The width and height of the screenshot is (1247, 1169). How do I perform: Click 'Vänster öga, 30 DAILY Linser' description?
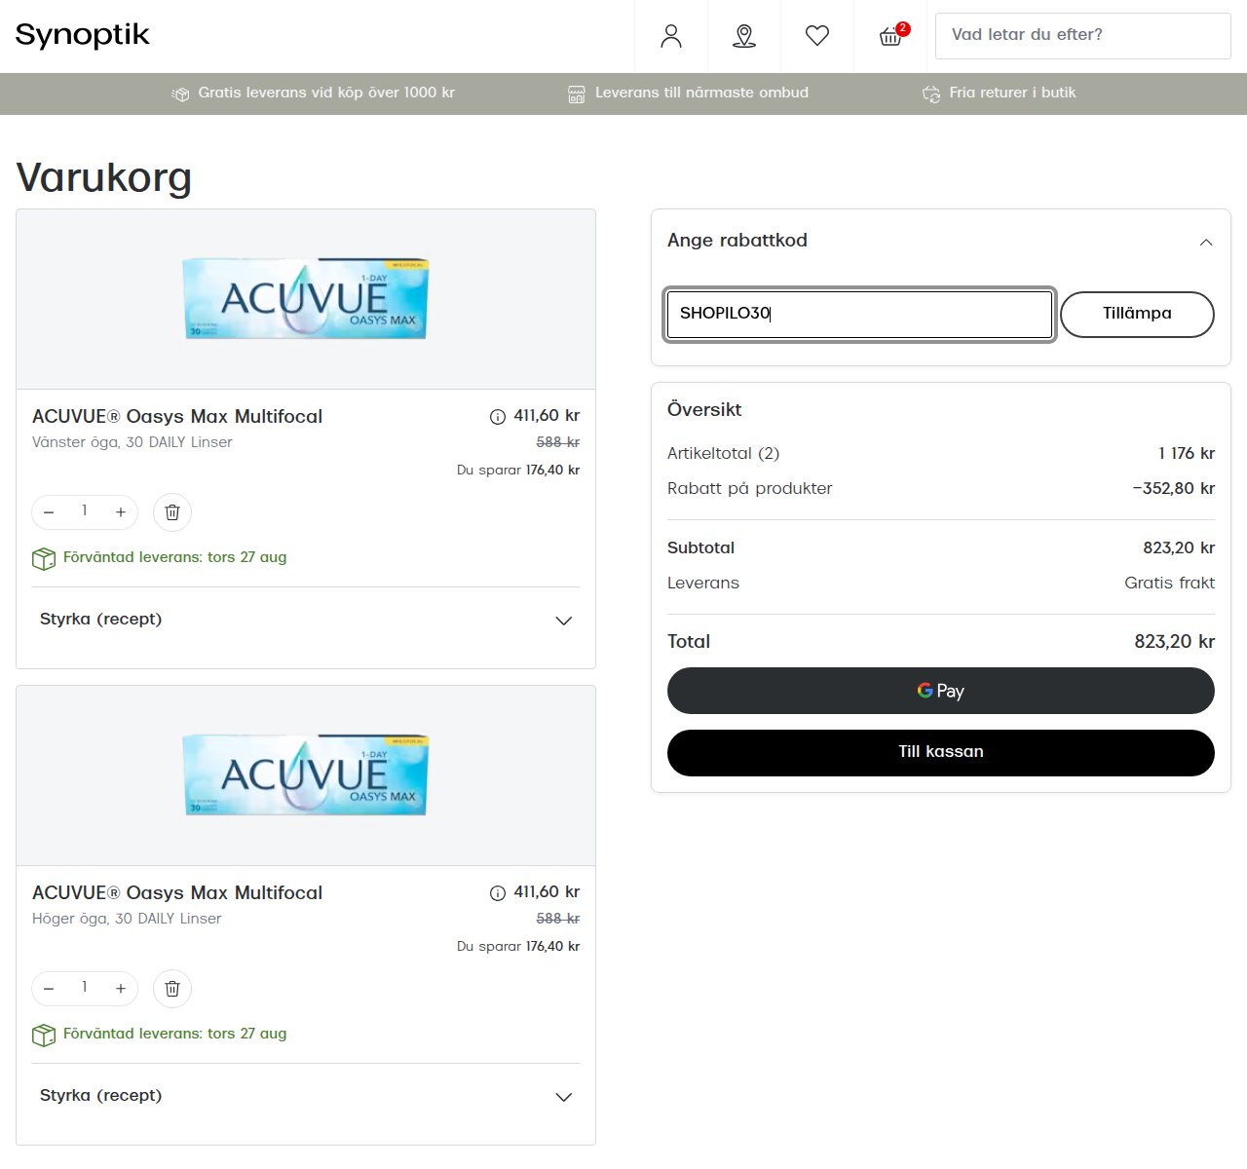tap(132, 442)
